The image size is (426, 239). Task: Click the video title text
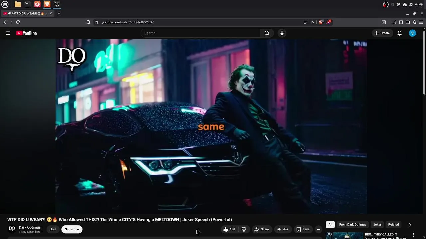119,220
